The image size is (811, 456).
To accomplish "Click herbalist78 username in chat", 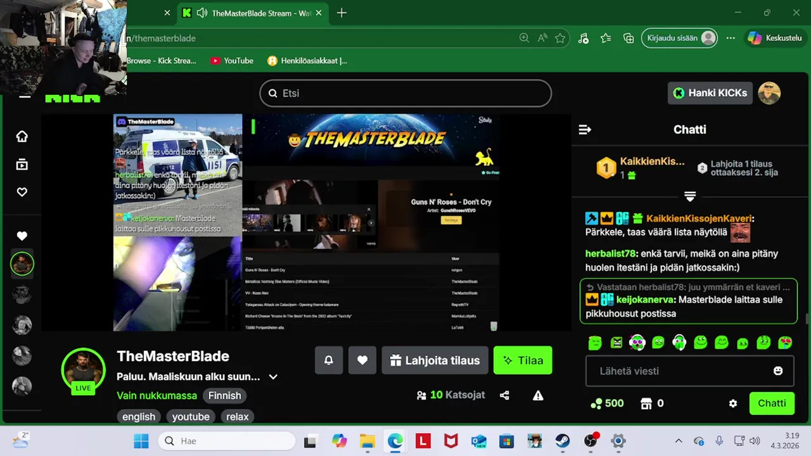I will pos(610,253).
